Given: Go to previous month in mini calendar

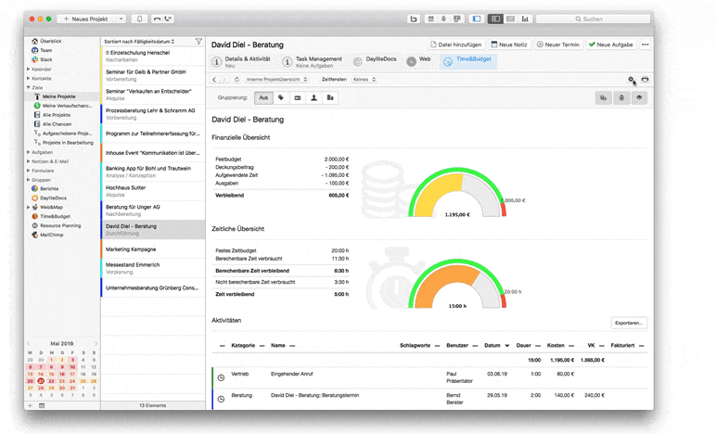Looking at the screenshot, I should coord(29,344).
